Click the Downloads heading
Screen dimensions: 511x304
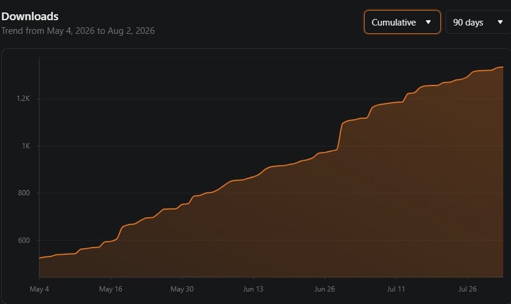click(x=30, y=16)
